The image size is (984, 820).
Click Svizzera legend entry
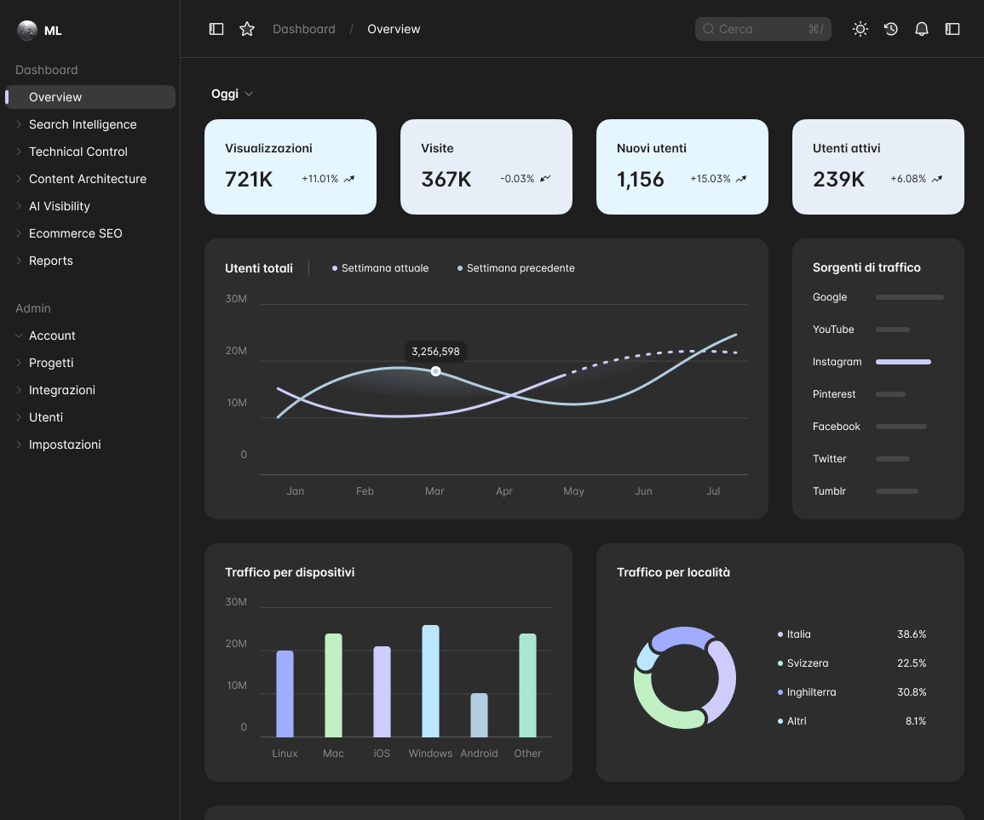803,663
